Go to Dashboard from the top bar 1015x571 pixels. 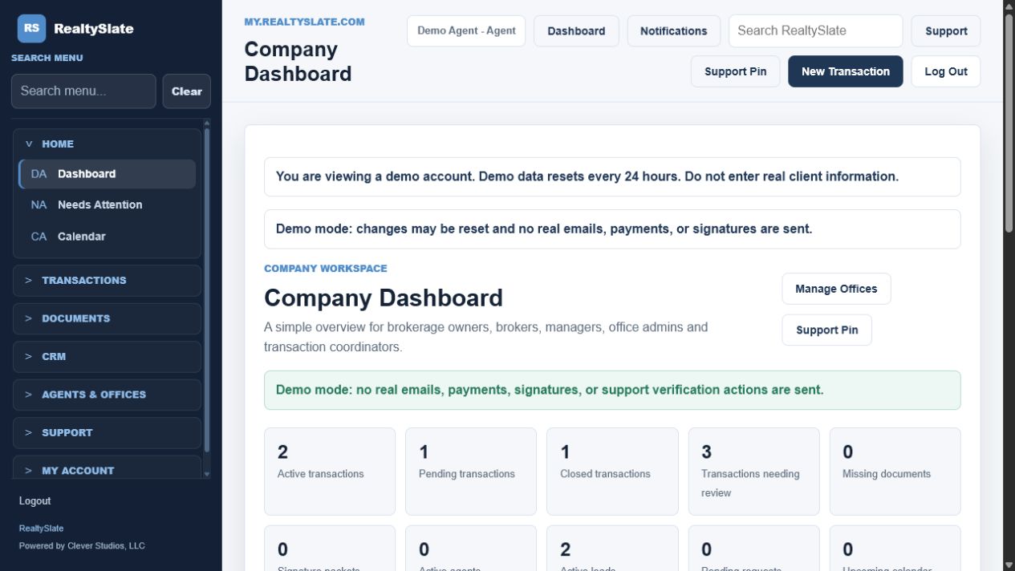576,31
